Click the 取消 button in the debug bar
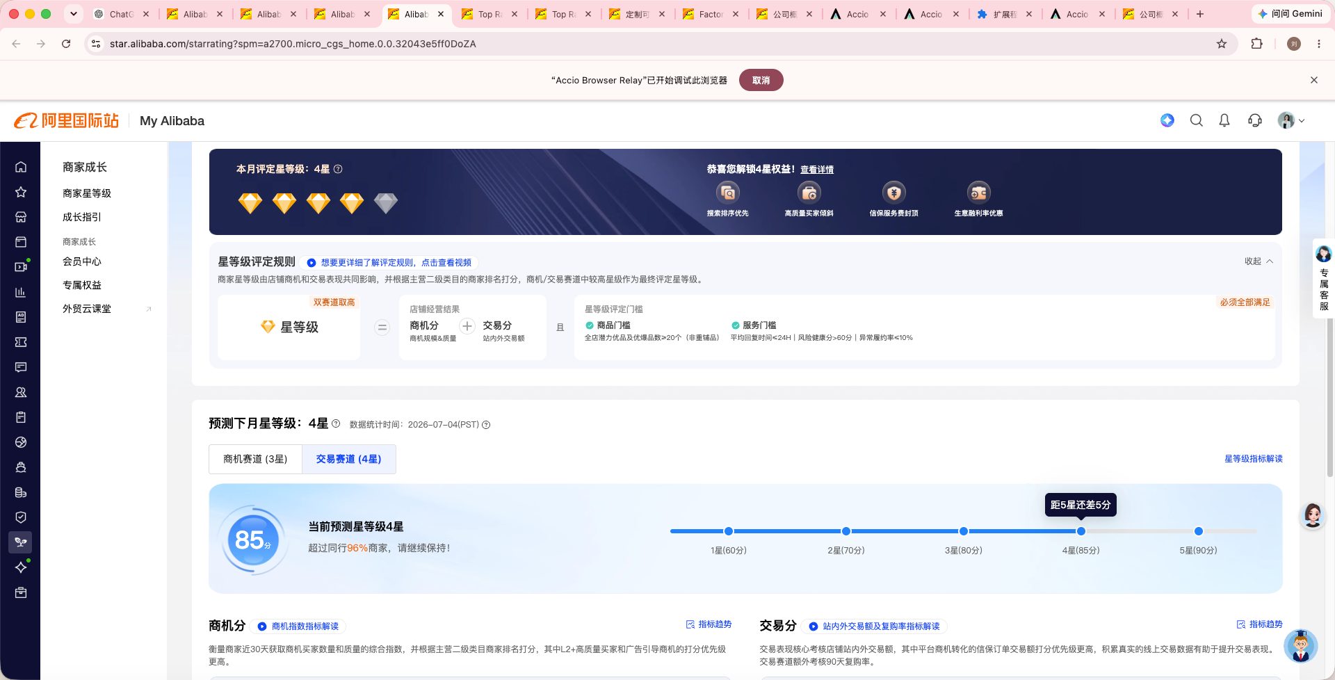The image size is (1335, 680). point(761,80)
